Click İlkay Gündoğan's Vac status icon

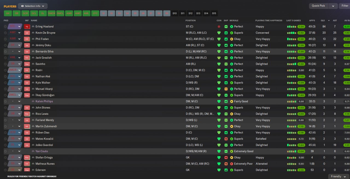pos(27,95)
